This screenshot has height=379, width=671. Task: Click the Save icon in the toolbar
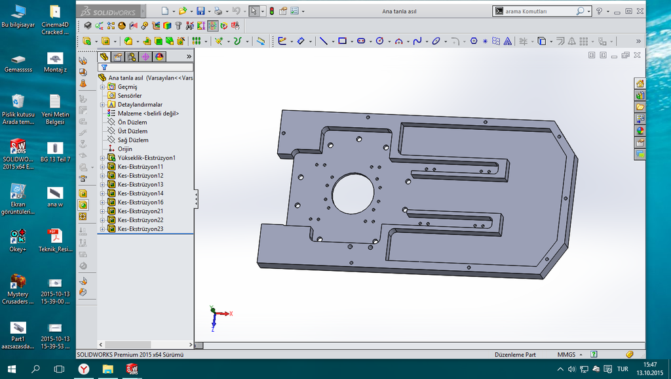[200, 11]
